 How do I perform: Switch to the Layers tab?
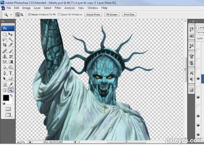[x=200, y=27]
